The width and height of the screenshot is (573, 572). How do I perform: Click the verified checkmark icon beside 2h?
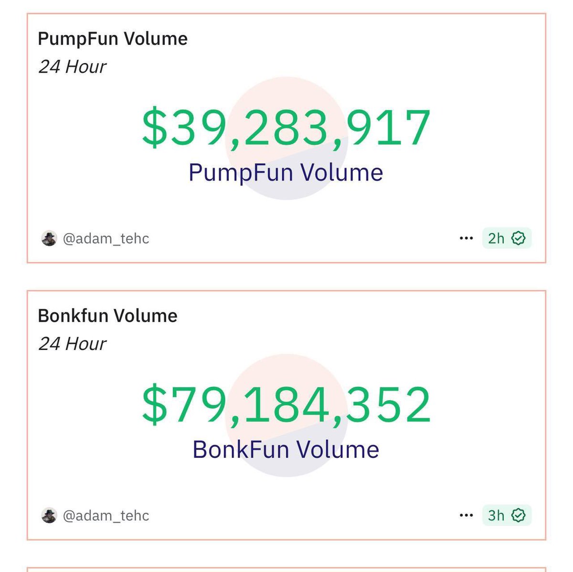tap(519, 238)
